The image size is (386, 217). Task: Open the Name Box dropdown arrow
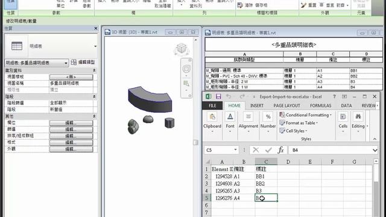(x=235, y=150)
